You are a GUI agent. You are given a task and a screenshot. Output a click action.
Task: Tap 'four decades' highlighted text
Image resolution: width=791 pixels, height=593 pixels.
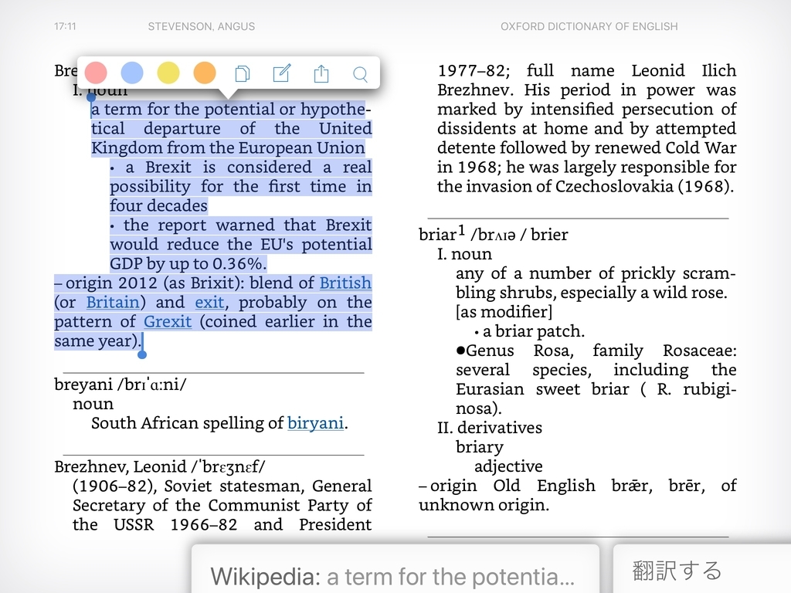[158, 205]
